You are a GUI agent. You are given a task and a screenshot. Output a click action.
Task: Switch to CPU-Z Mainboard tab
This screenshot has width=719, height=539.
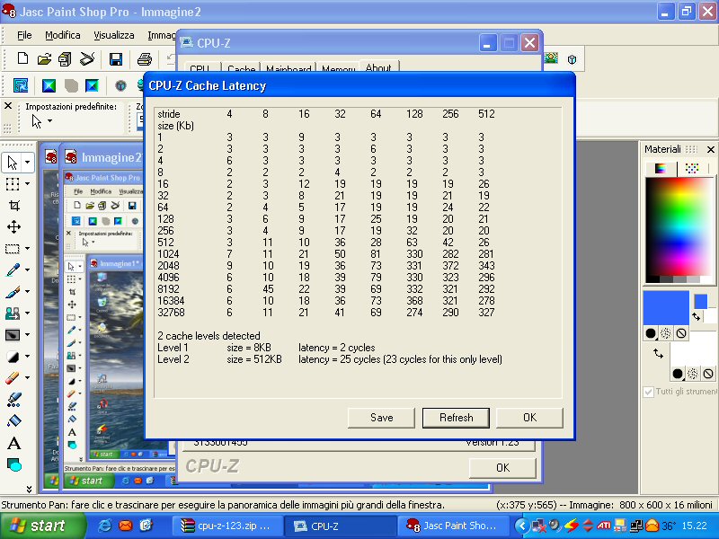pyautogui.click(x=288, y=69)
